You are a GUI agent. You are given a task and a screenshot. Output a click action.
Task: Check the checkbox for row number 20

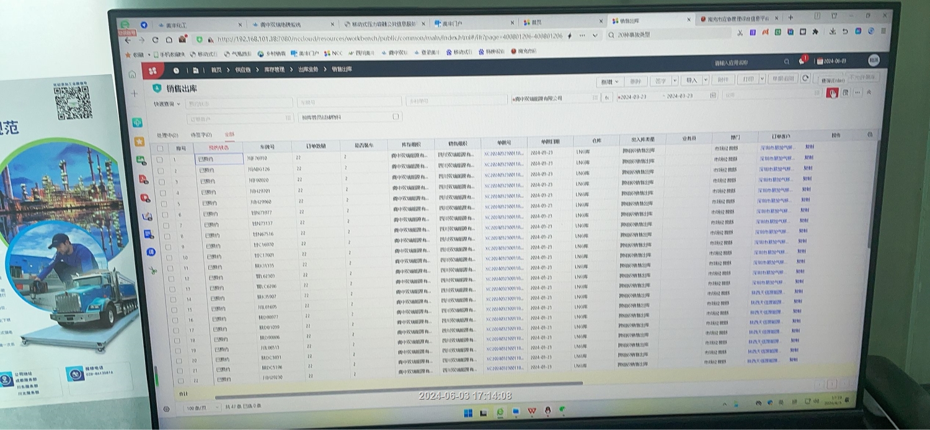pyautogui.click(x=179, y=361)
